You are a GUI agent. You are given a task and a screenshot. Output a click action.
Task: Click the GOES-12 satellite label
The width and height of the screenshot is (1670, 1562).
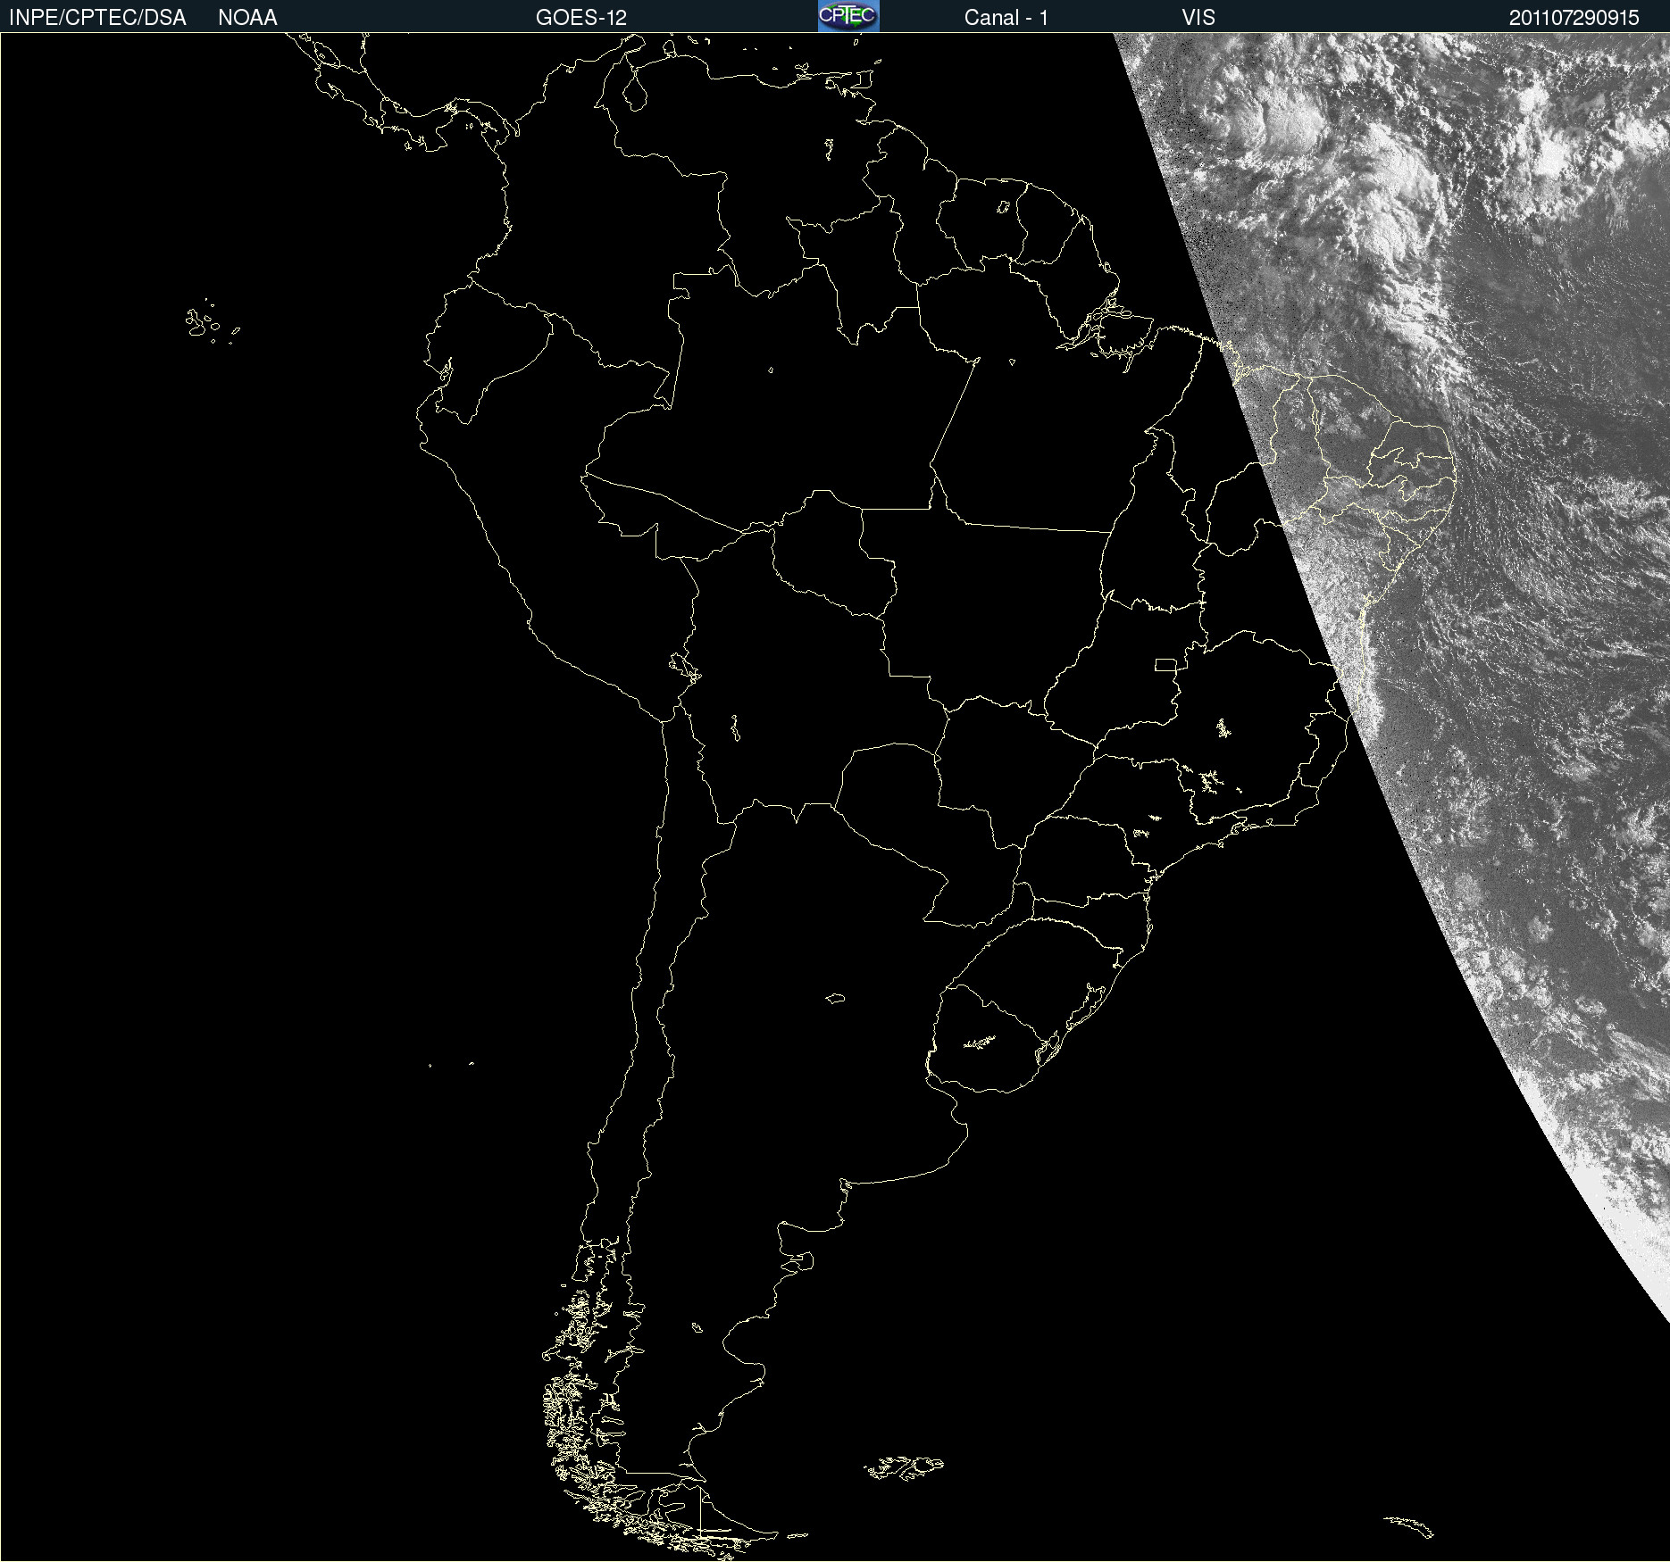[x=581, y=18]
